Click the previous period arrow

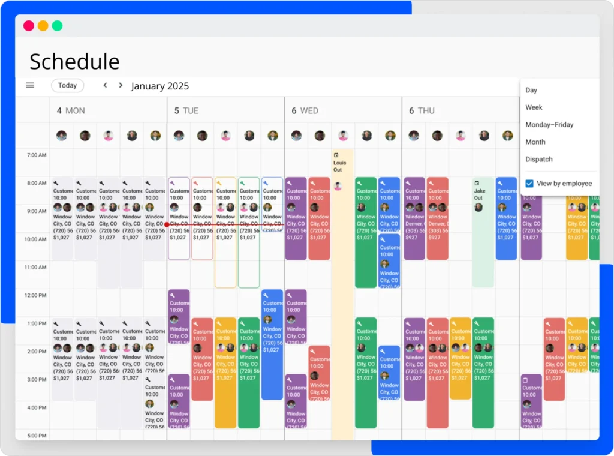[x=105, y=85]
